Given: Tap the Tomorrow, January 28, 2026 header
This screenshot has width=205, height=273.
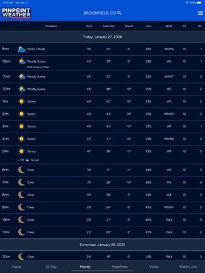Looking at the screenshot, I should [x=102, y=245].
